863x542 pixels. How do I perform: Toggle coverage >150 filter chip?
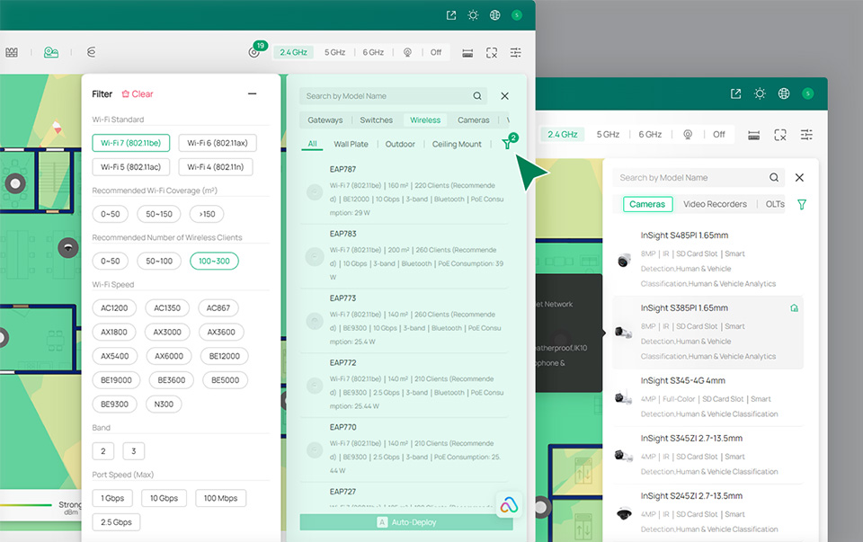(207, 214)
